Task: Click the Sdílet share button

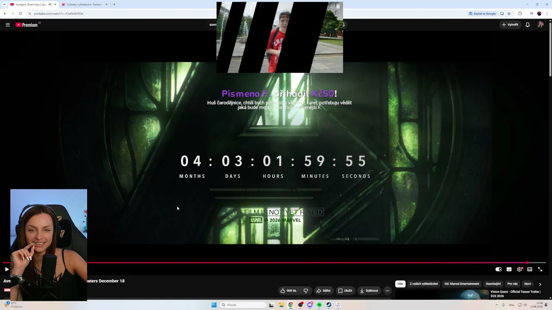Action: coord(323,291)
